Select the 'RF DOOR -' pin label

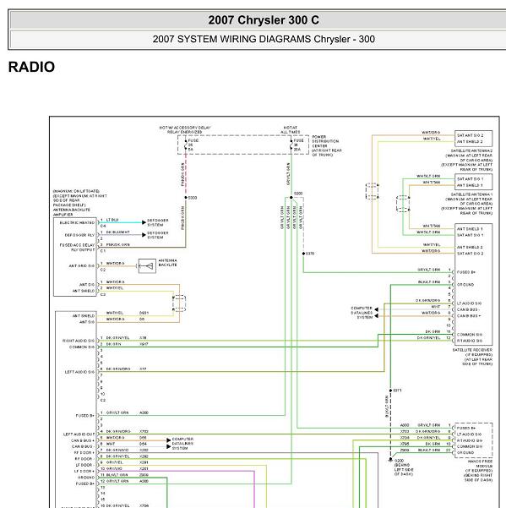[x=84, y=459]
